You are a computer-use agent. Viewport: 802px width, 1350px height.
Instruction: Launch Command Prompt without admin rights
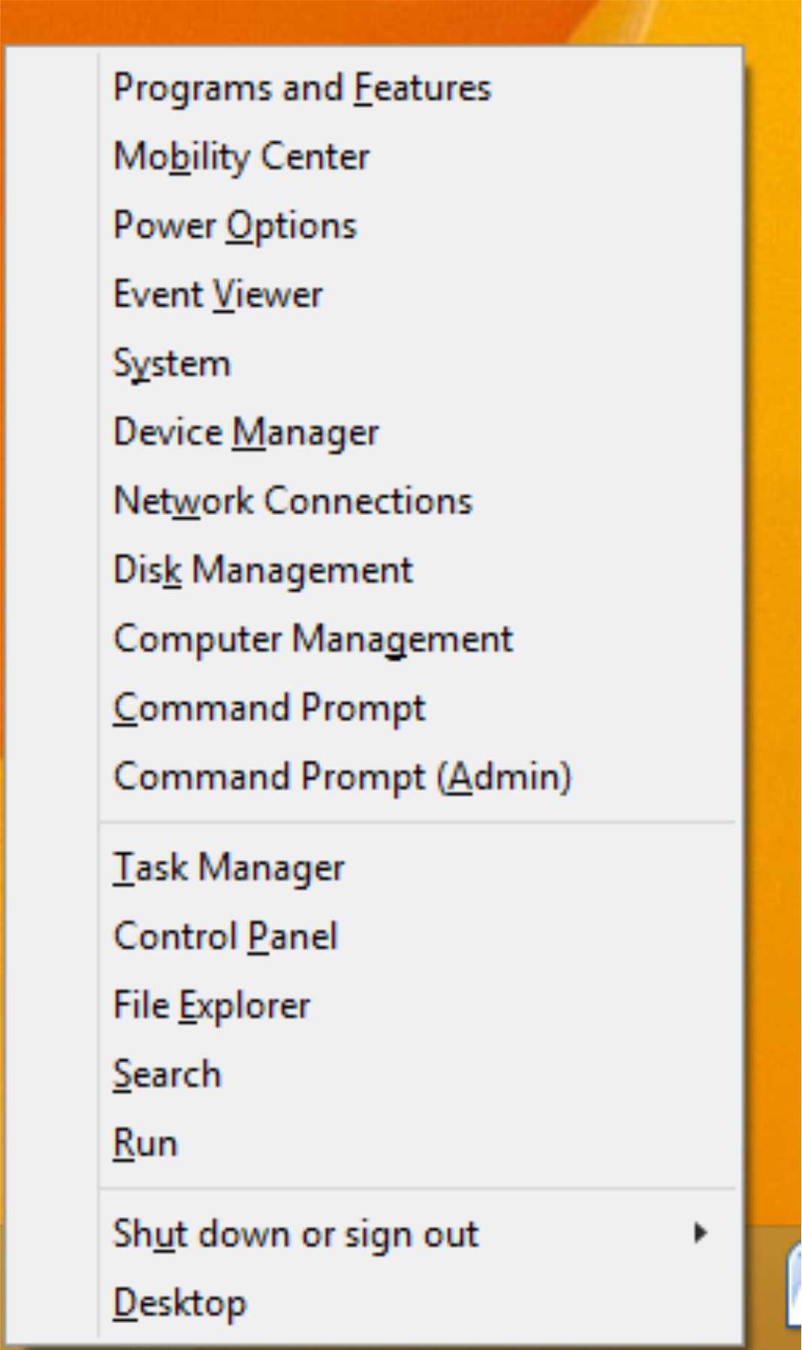[x=269, y=708]
